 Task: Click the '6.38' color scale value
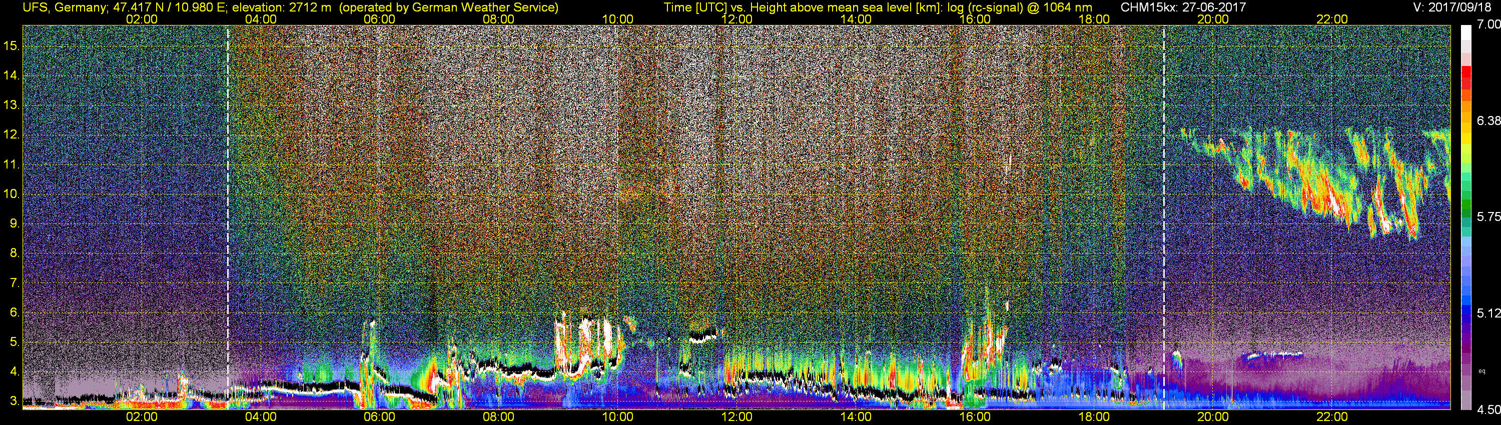click(x=1488, y=120)
